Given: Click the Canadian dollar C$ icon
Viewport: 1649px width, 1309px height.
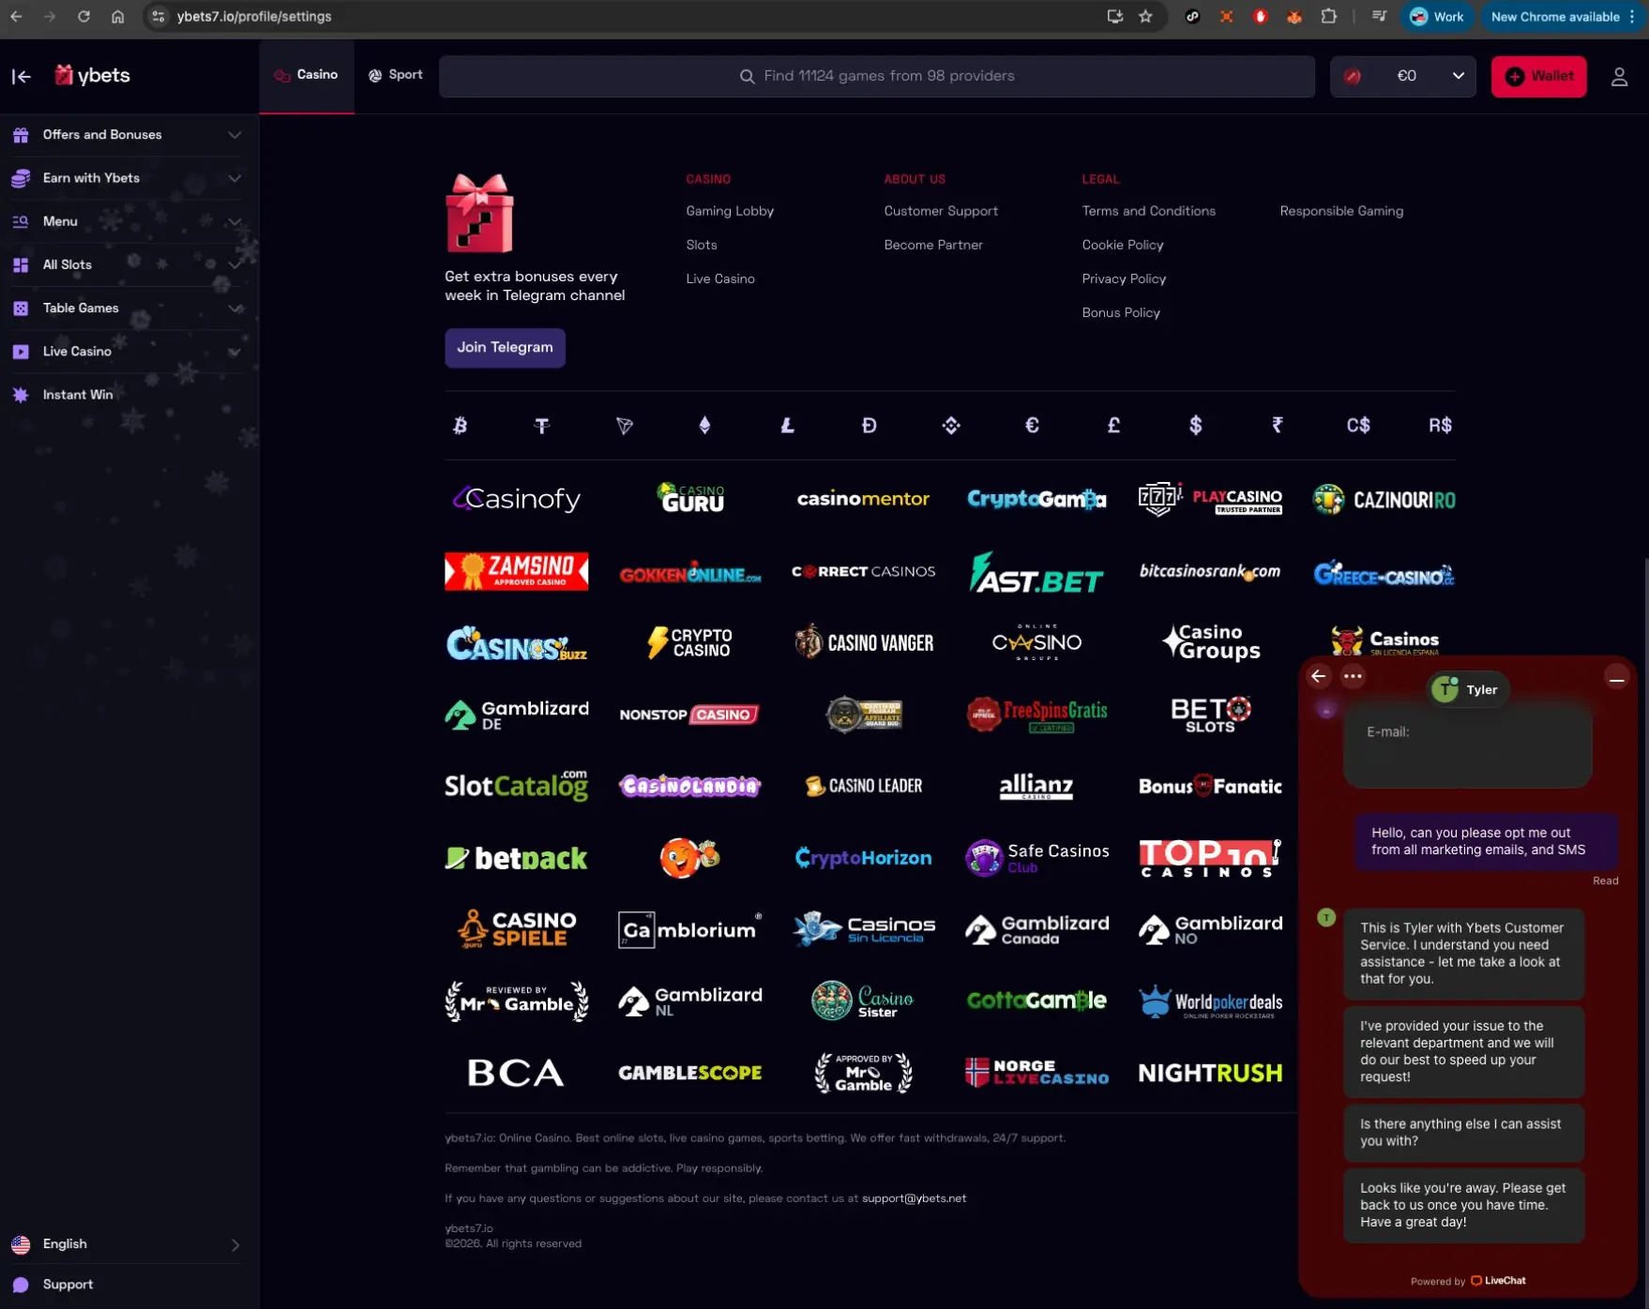Looking at the screenshot, I should click(1358, 426).
